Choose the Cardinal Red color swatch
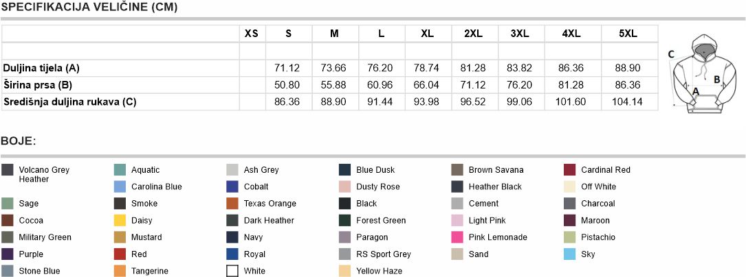Screen dimensions: 746x277 (569, 170)
